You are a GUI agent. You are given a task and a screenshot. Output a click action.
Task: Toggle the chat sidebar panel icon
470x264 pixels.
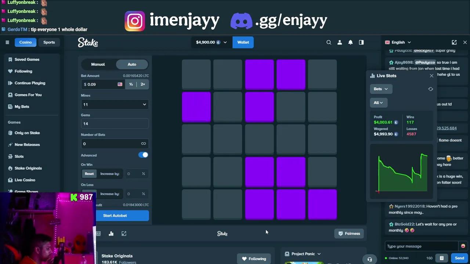point(361,42)
